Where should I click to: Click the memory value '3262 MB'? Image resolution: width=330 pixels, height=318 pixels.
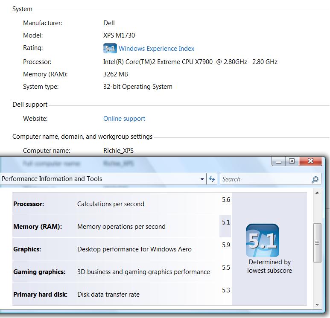(116, 74)
